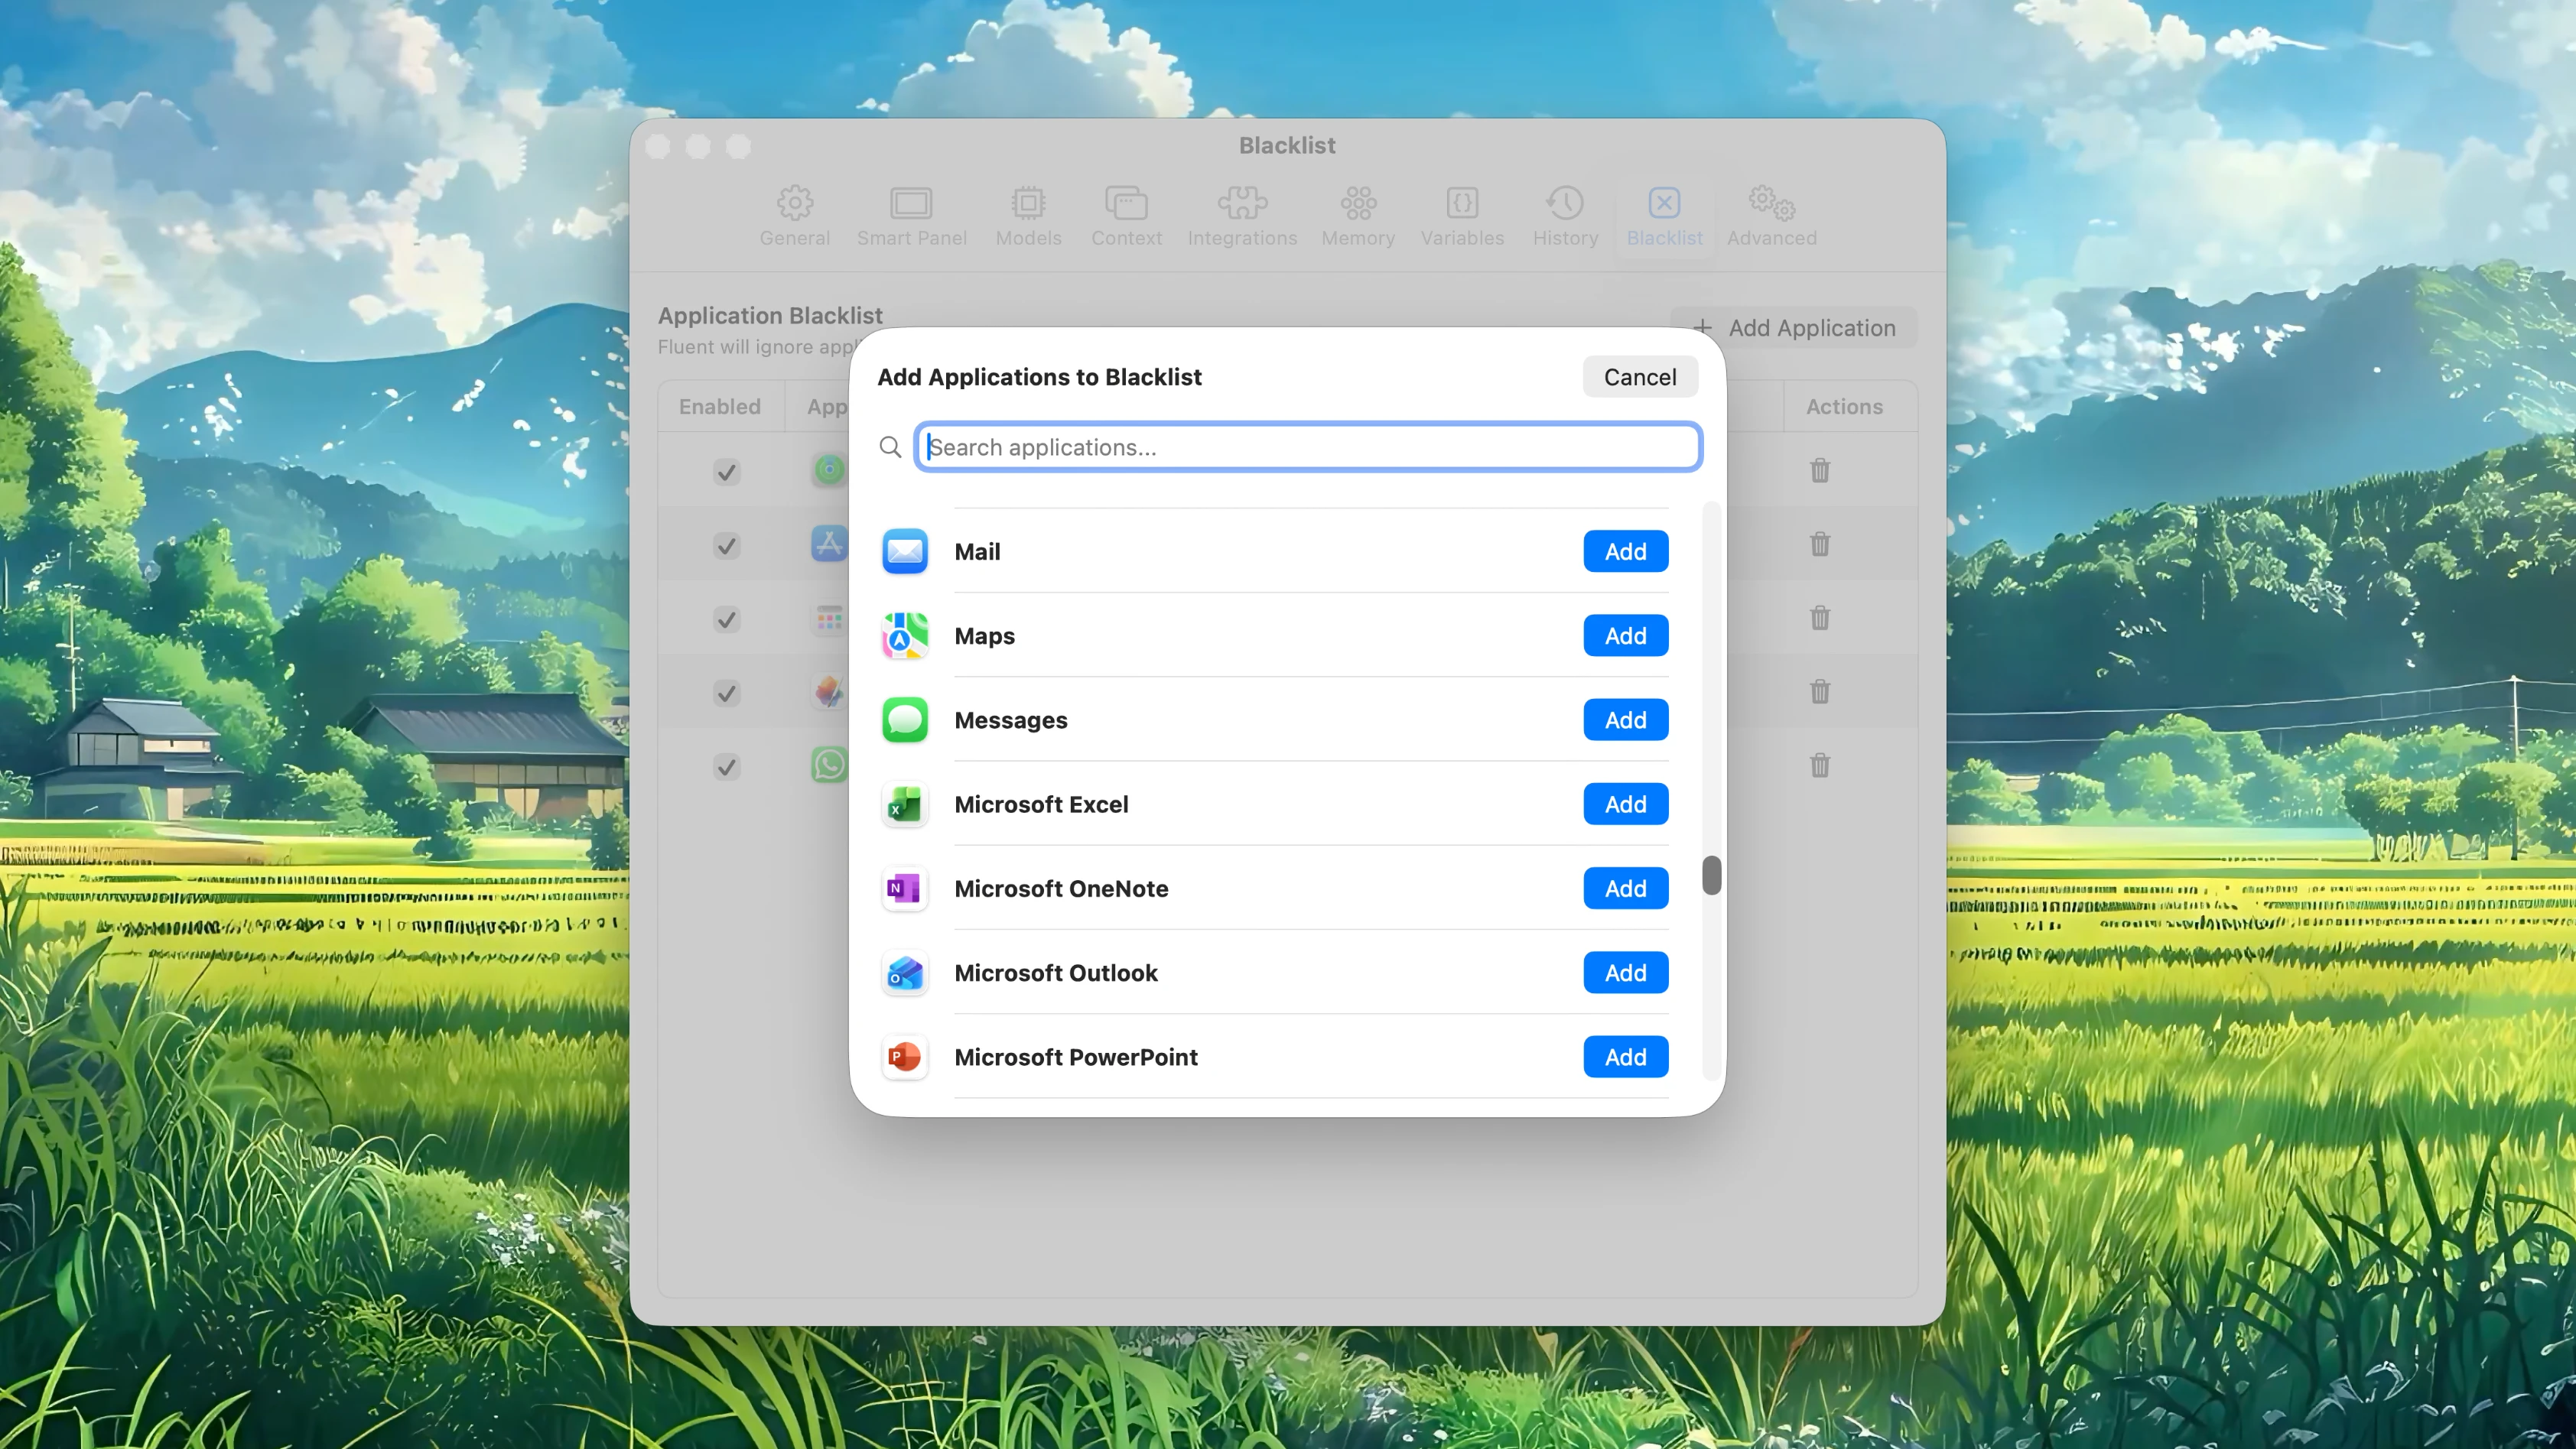Disable the third blacklisted app checkbox
The height and width of the screenshot is (1449, 2576).
(726, 619)
